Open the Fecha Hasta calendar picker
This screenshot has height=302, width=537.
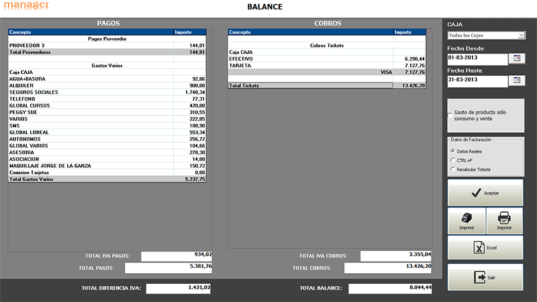click(516, 81)
